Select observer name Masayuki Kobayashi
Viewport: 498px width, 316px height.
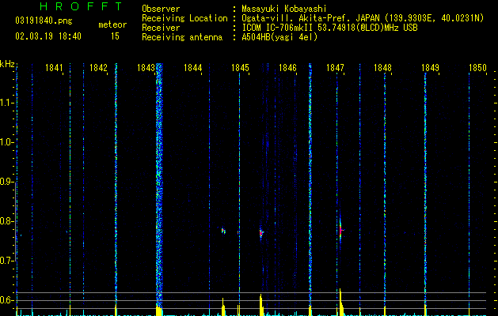point(284,9)
